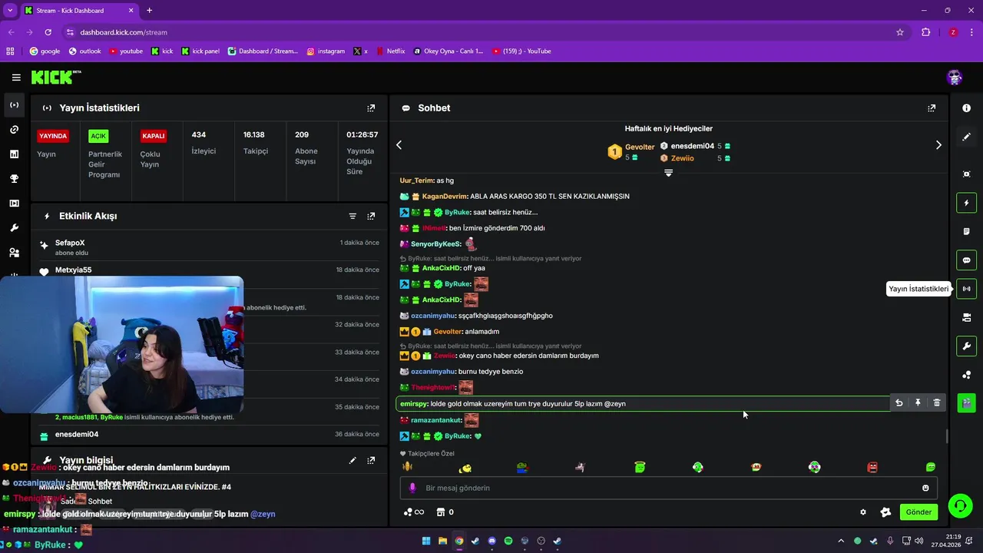Viewport: 983px width, 553px height.
Task: Open the youtube bookmark
Action: point(126,51)
